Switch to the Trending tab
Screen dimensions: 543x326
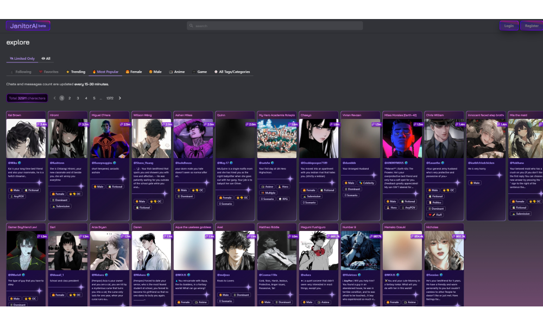tap(75, 72)
